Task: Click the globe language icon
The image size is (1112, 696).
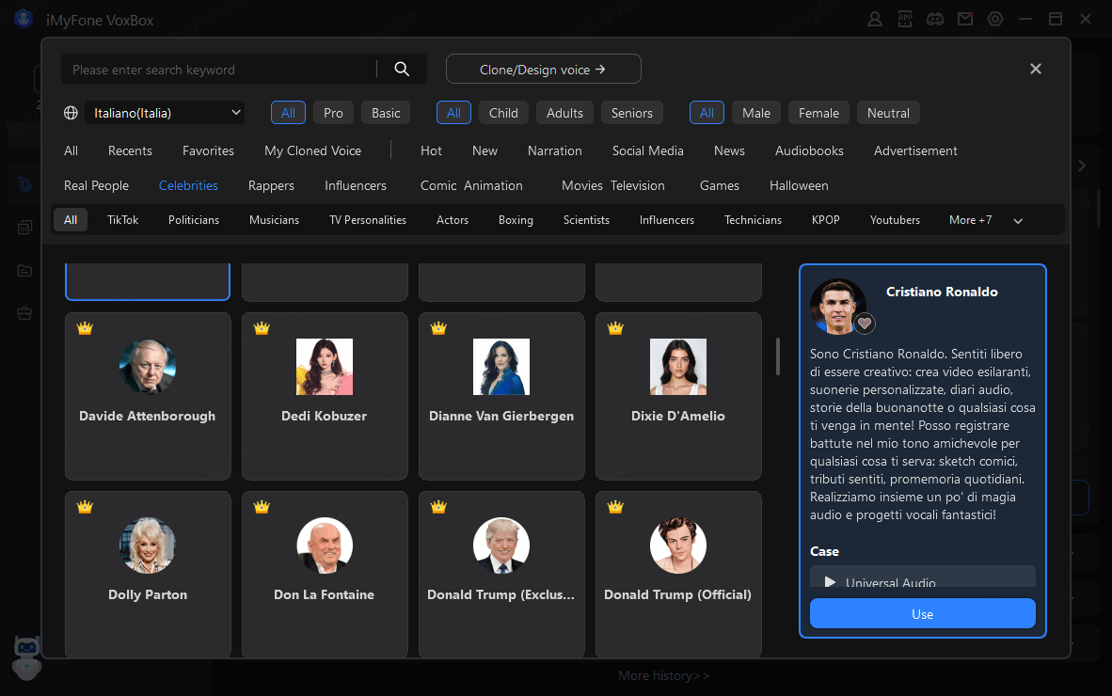Action: tap(71, 113)
